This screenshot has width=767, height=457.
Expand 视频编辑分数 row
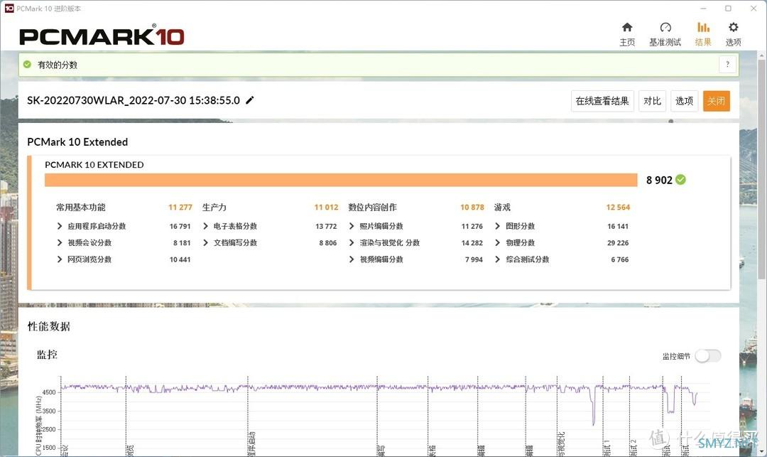point(352,259)
